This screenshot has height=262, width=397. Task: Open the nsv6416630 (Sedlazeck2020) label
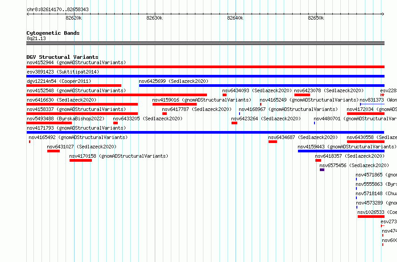[x=62, y=100]
